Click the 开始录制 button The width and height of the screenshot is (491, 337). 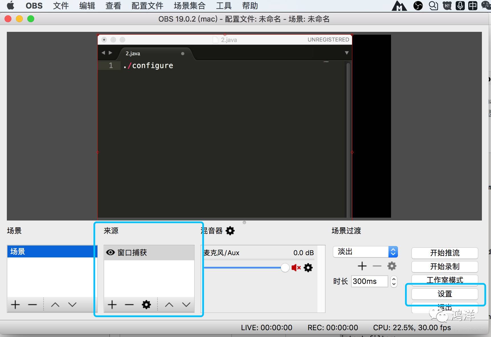pos(445,267)
